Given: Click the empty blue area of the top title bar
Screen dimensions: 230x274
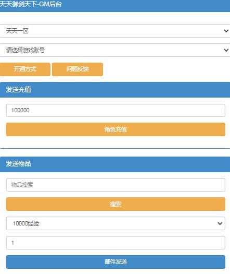Looking at the screenshot, I should point(146,5).
